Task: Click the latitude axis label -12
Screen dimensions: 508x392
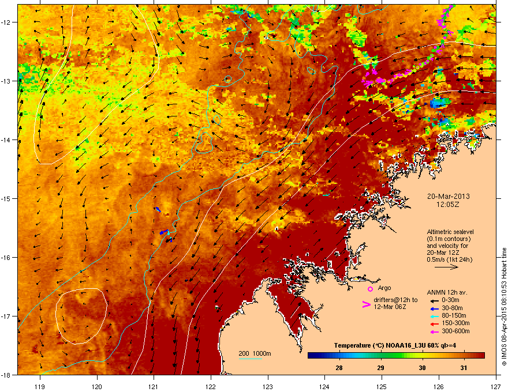Action: [6, 22]
